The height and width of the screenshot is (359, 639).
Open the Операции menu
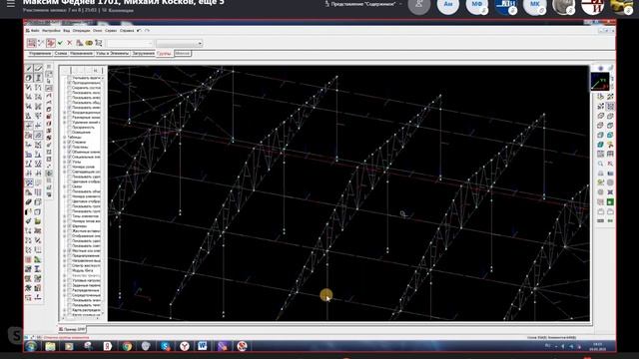pyautogui.click(x=81, y=31)
